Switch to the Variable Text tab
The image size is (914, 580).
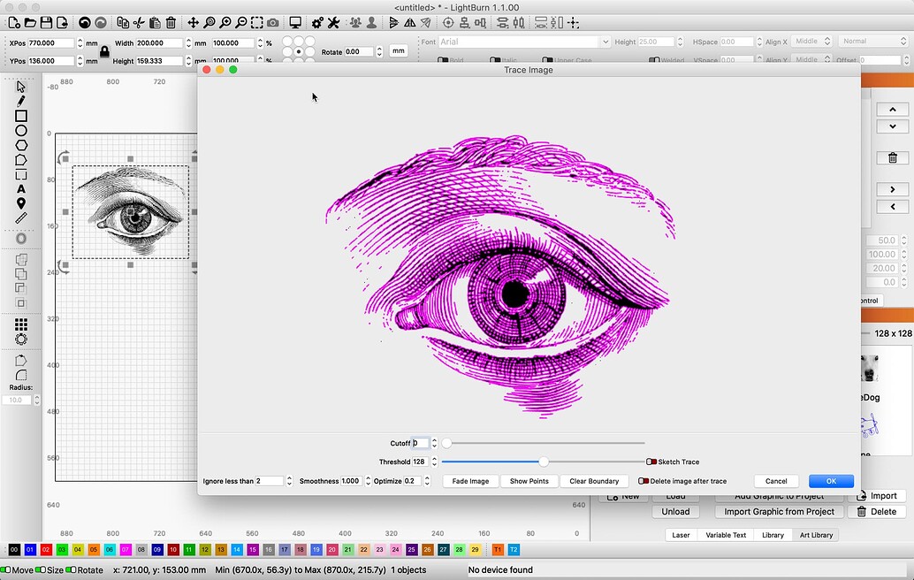(x=725, y=535)
